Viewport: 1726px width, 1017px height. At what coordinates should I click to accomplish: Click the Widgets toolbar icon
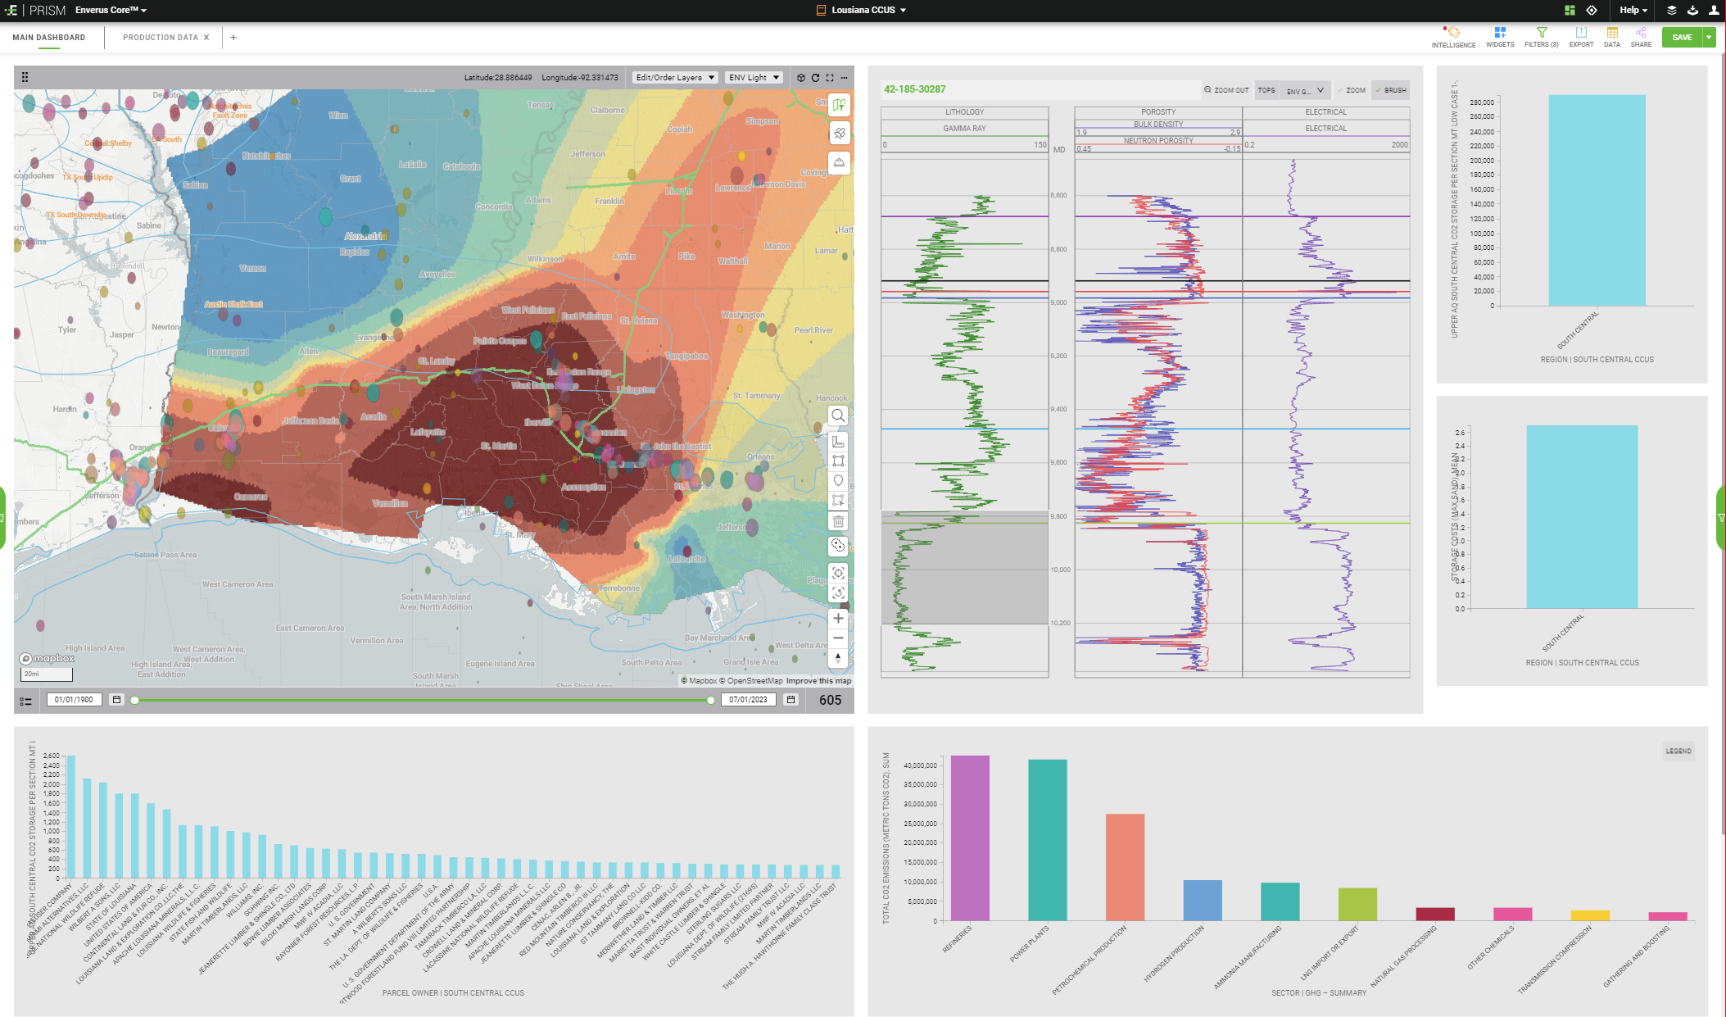(1499, 33)
